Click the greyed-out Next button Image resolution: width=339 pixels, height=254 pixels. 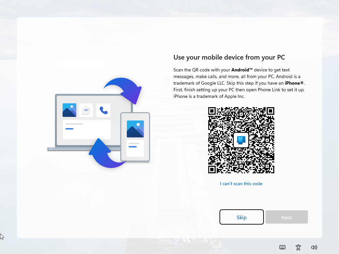pos(287,217)
